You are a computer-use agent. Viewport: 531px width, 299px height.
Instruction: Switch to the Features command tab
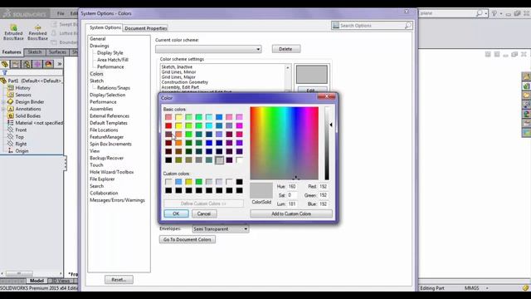pos(12,52)
